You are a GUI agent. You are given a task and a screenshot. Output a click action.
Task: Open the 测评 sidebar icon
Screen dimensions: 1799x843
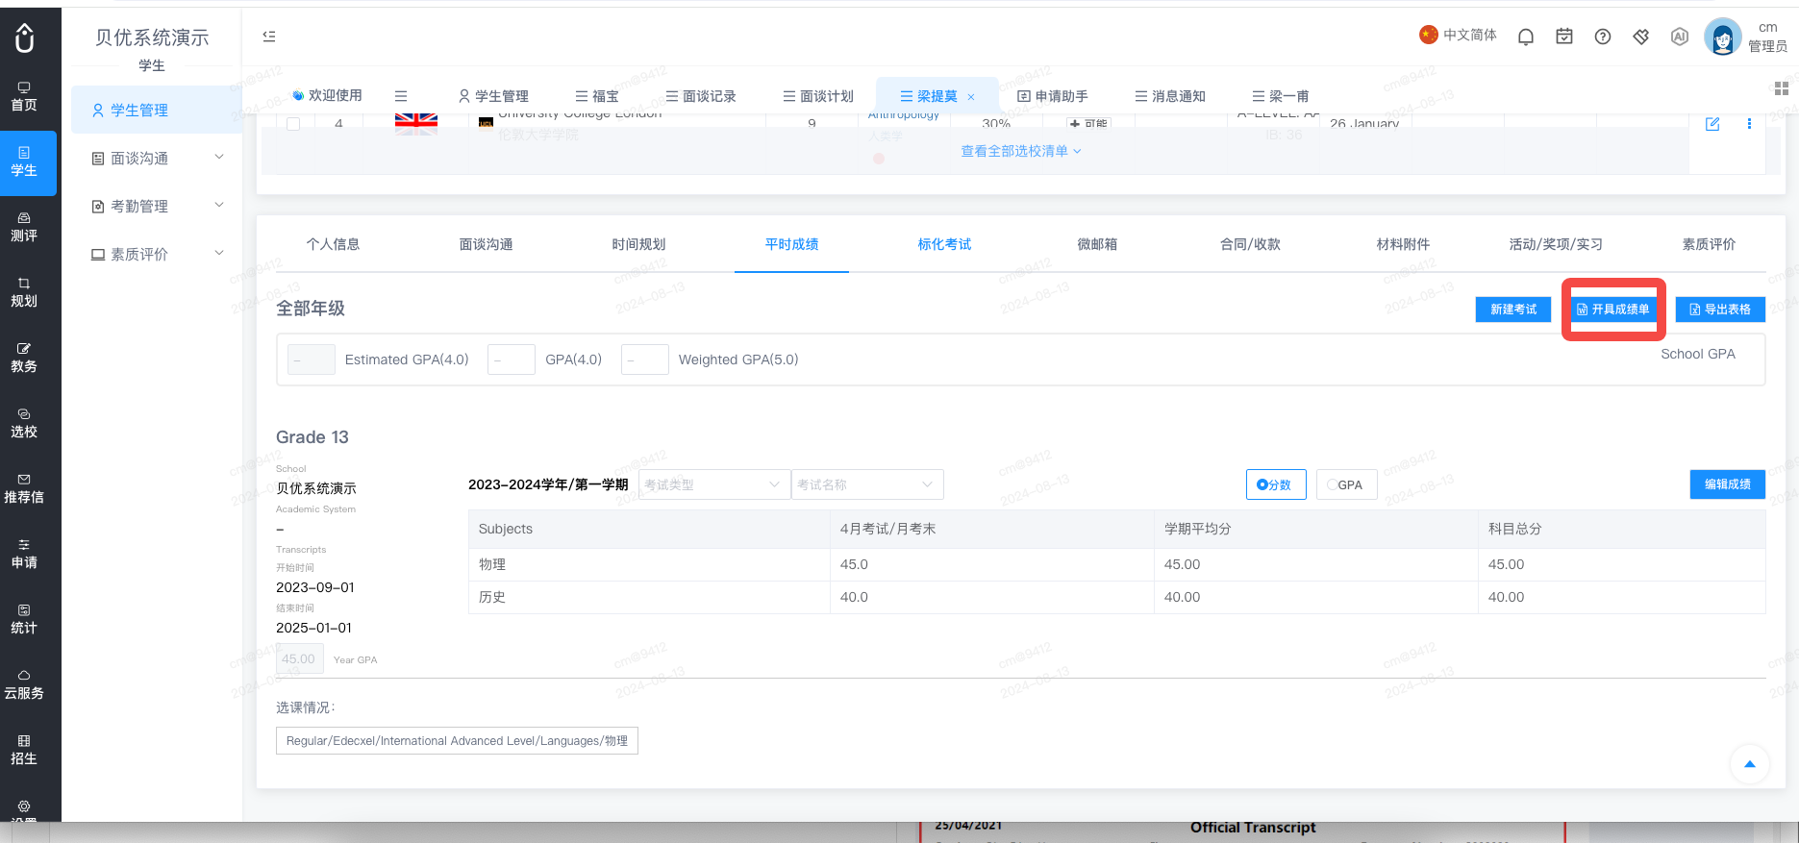click(x=24, y=228)
